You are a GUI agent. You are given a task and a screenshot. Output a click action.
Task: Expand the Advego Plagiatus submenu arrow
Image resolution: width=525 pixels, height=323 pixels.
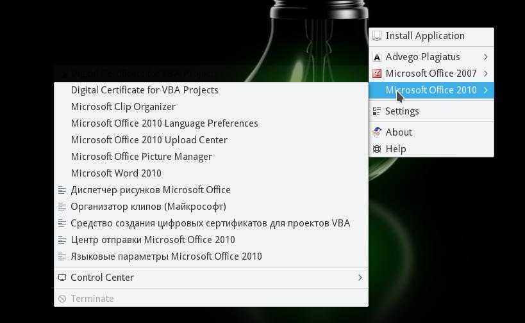click(x=486, y=57)
